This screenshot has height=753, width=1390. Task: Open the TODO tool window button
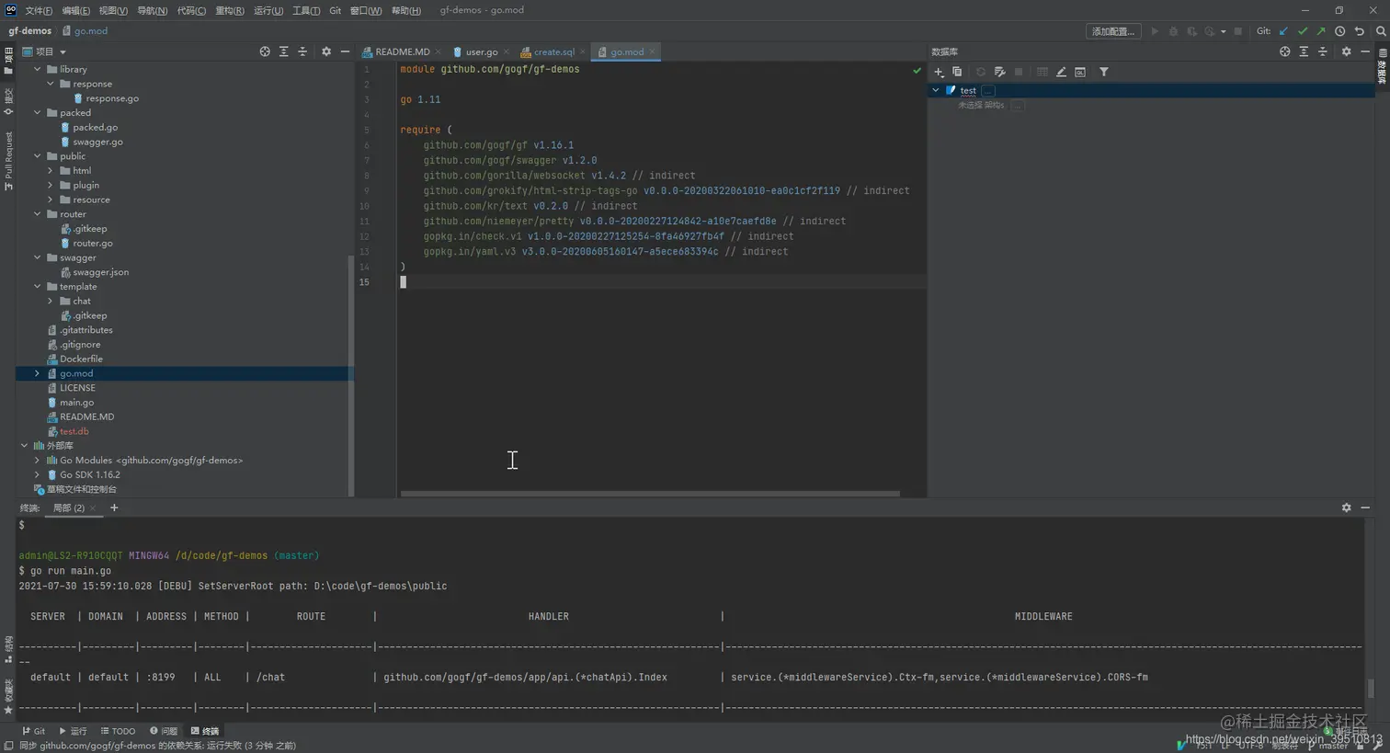coord(118,731)
